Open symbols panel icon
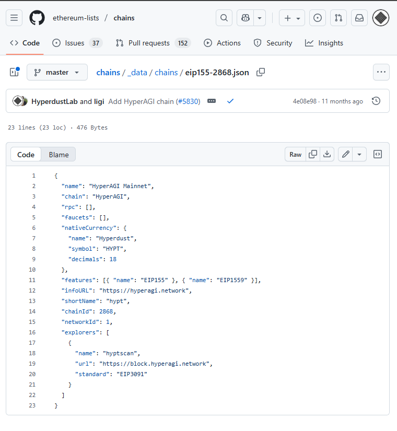397x431 pixels. point(378,154)
